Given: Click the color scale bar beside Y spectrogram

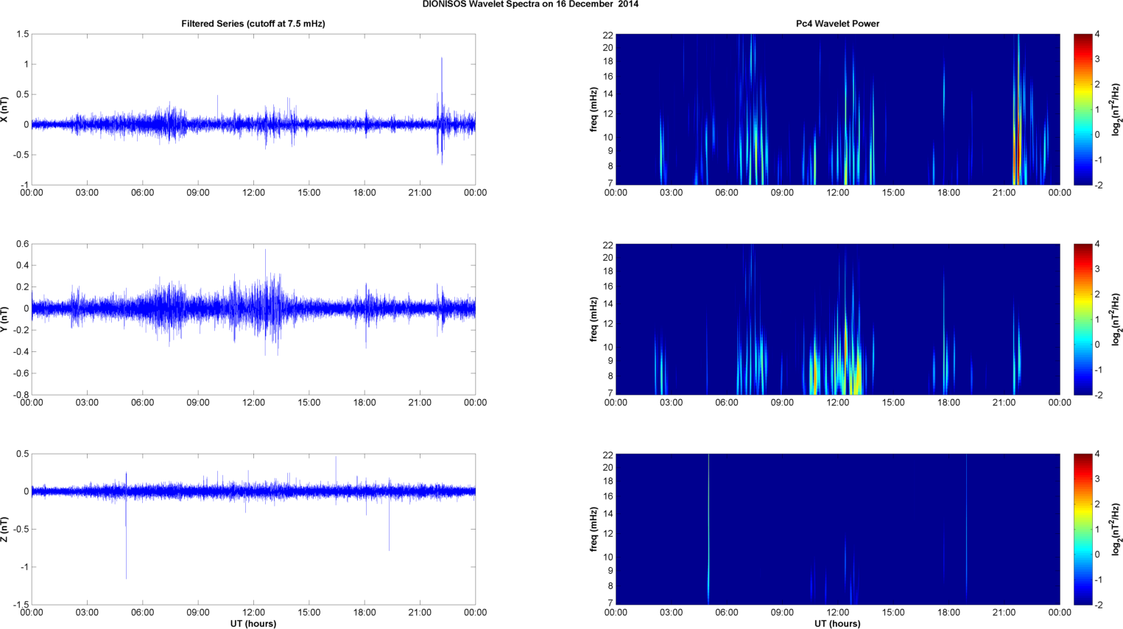Looking at the screenshot, I should point(1082,320).
